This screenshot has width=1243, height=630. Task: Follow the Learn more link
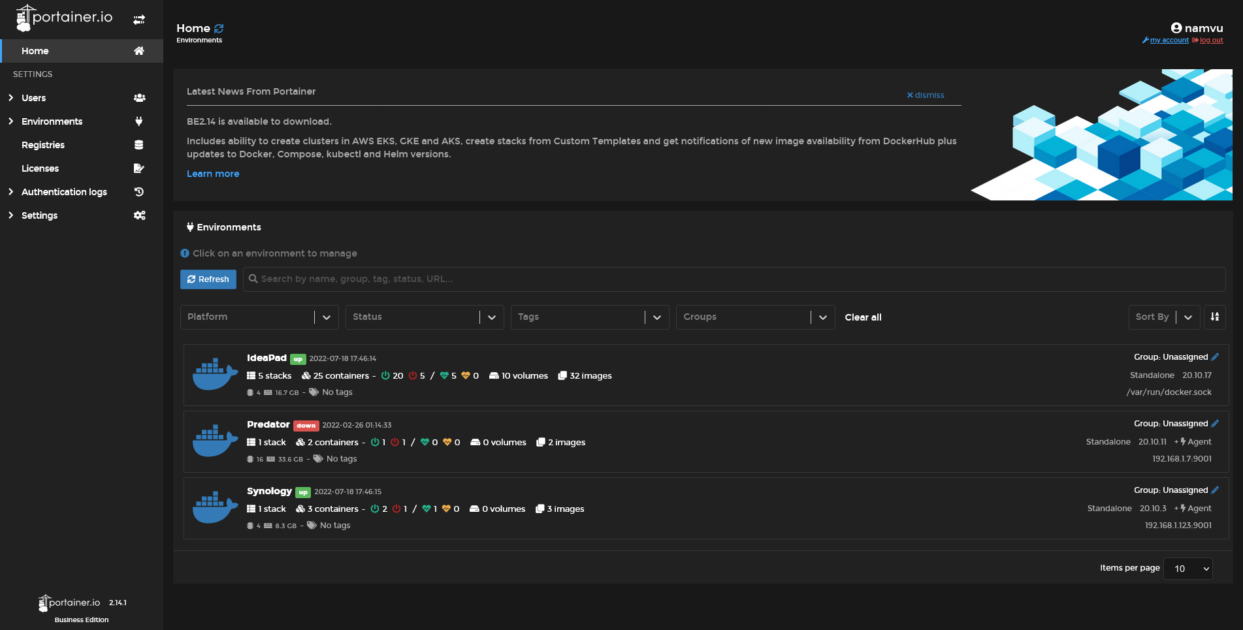213,174
